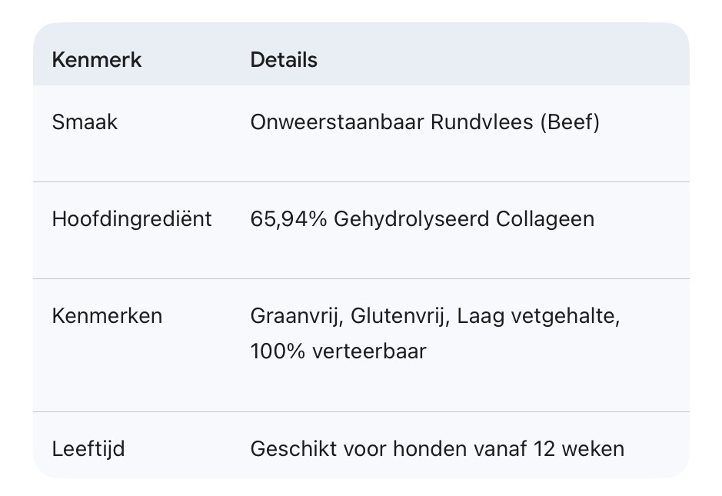Click the "Kenmerk" column header
Screen dimensions: 722x496
point(97,60)
